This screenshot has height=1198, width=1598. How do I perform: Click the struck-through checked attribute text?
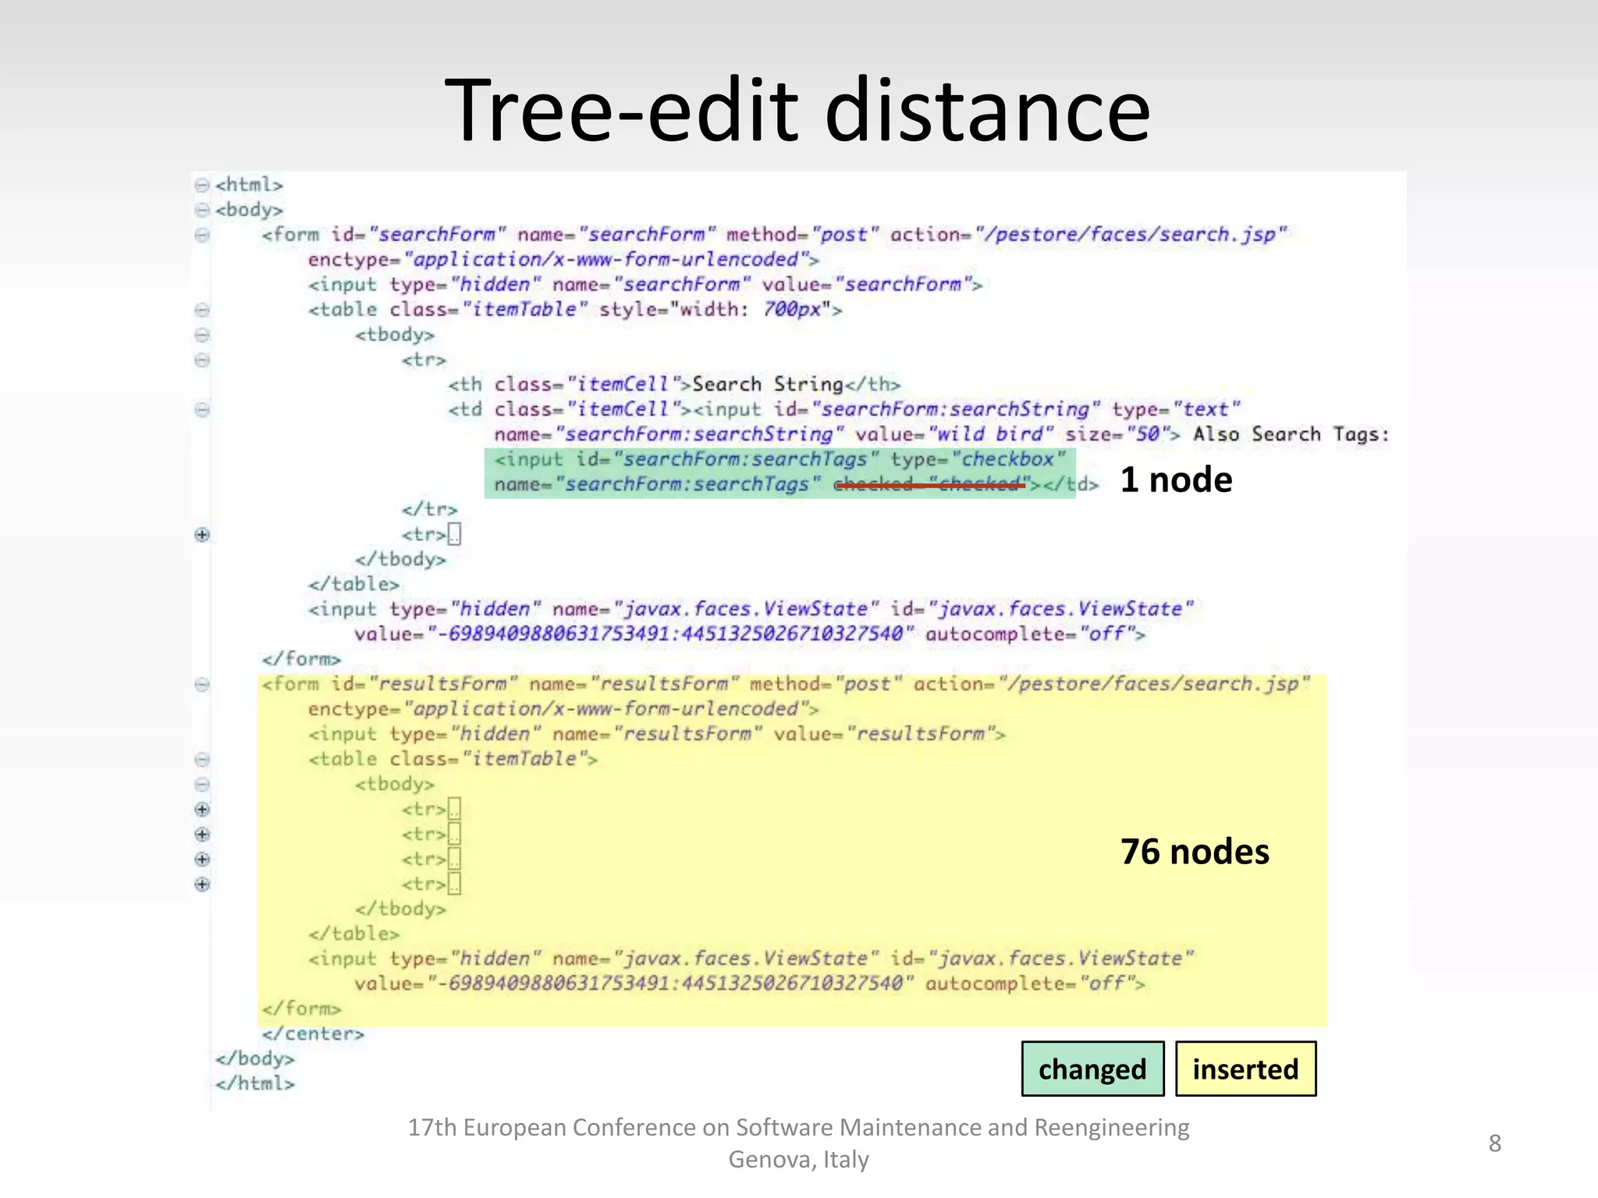pyautogui.click(x=932, y=484)
